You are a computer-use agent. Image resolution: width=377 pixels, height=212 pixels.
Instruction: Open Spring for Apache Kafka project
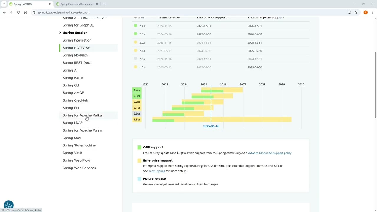[82, 115]
